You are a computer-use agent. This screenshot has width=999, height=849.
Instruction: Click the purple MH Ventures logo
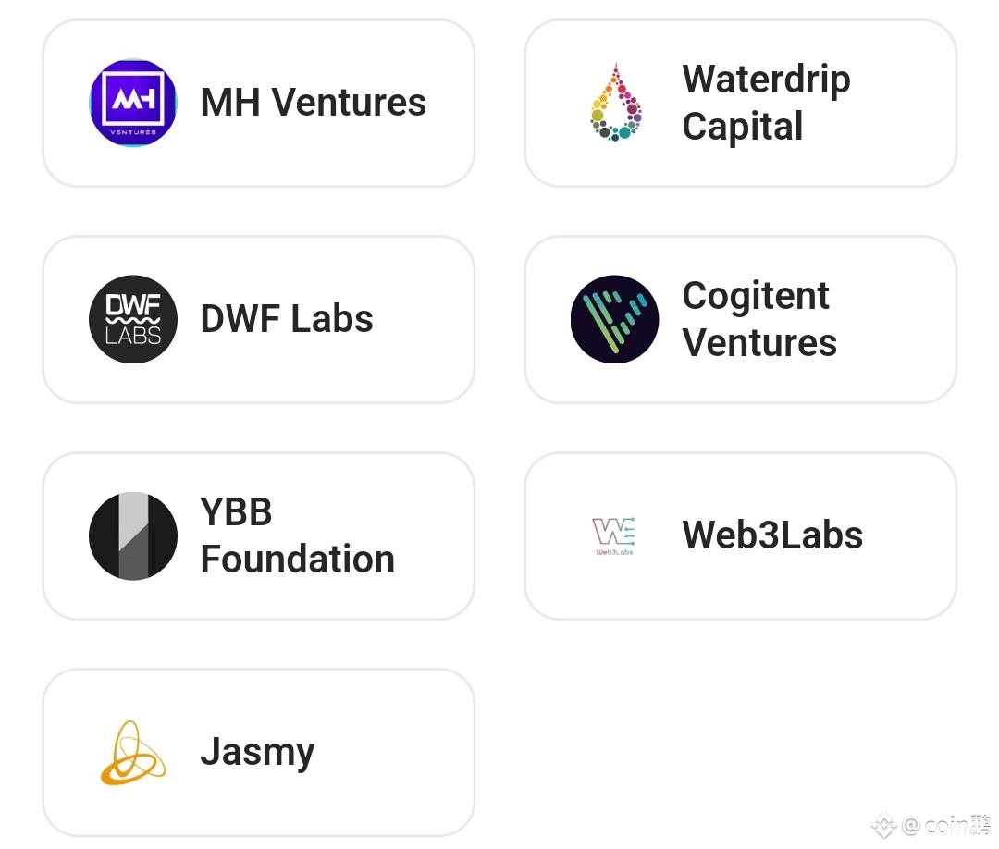[133, 103]
